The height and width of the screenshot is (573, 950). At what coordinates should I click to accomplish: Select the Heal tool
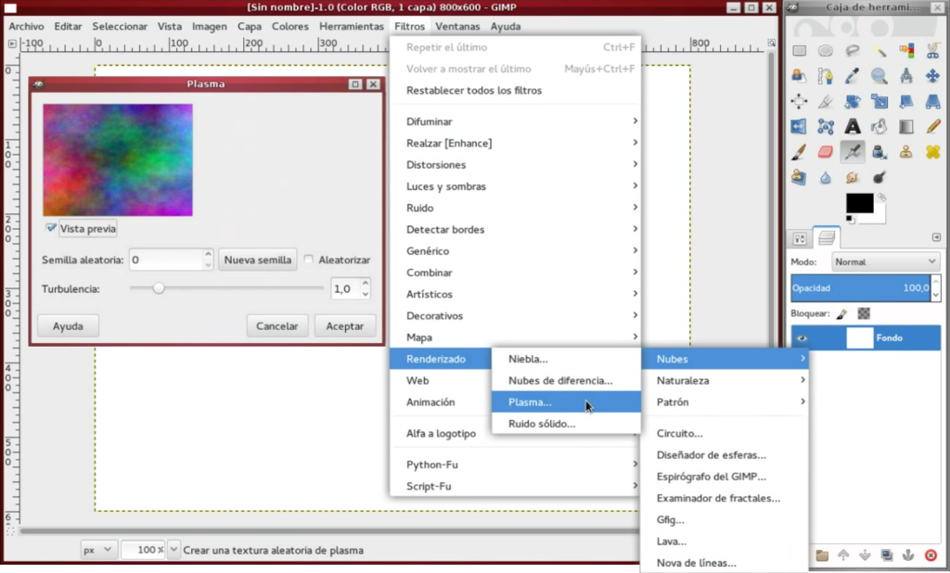pos(932,151)
